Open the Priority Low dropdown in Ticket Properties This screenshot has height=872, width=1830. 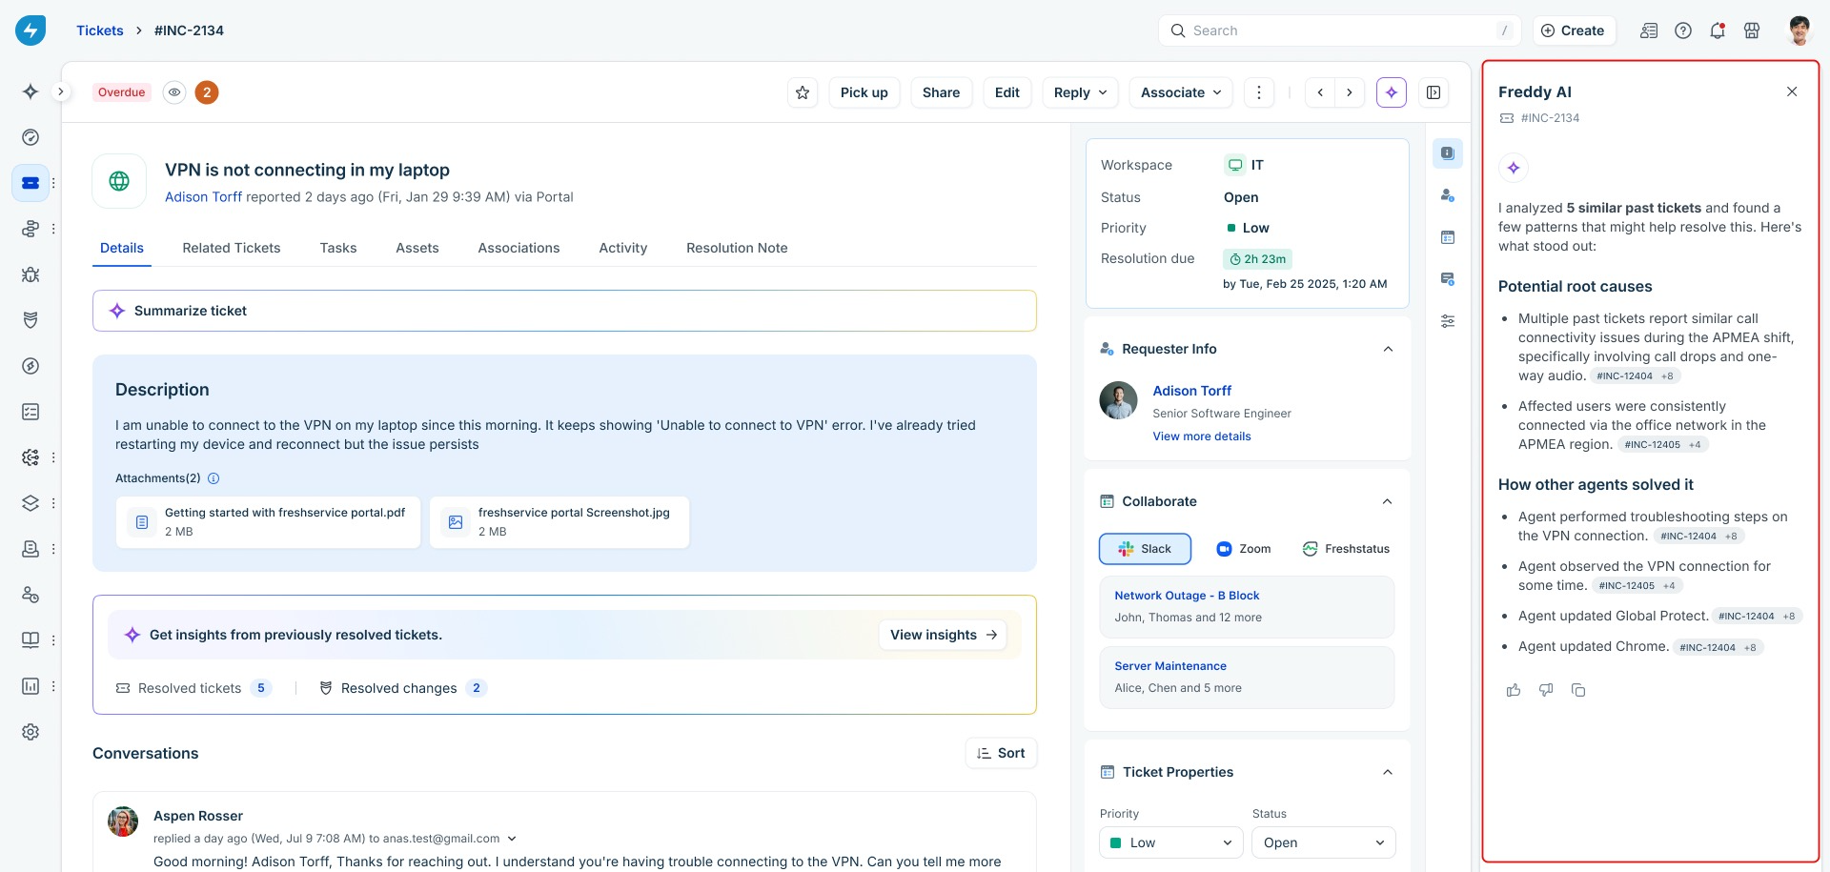pos(1171,842)
